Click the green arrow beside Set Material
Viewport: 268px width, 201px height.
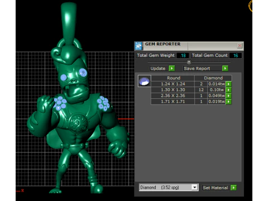tap(233, 188)
